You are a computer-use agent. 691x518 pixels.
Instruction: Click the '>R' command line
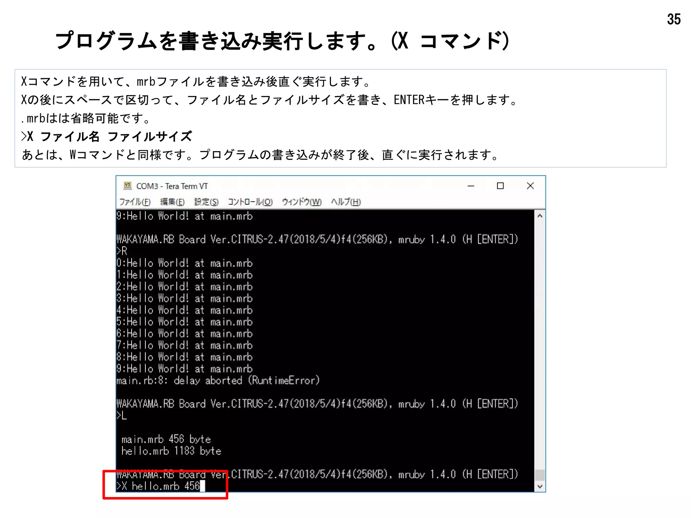click(x=122, y=251)
